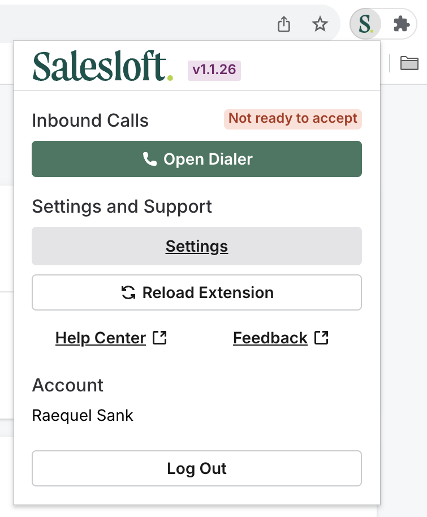This screenshot has height=517, width=427.
Task: Select the account name Raequel Sank
Action: [83, 415]
